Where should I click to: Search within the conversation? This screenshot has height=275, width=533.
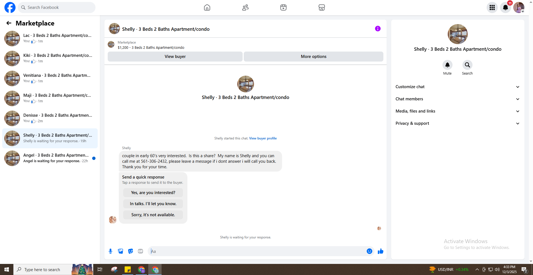[467, 65]
